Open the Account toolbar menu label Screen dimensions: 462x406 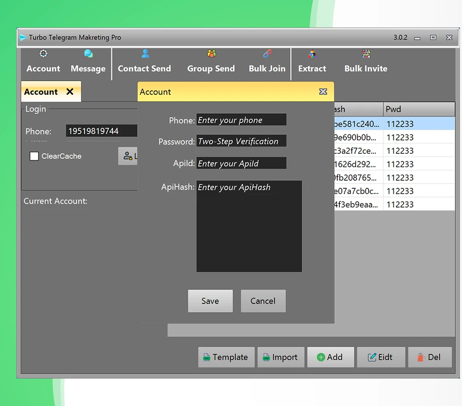point(43,69)
